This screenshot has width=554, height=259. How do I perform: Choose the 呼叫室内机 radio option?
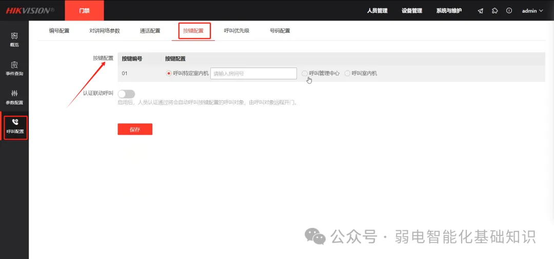tap(347, 73)
